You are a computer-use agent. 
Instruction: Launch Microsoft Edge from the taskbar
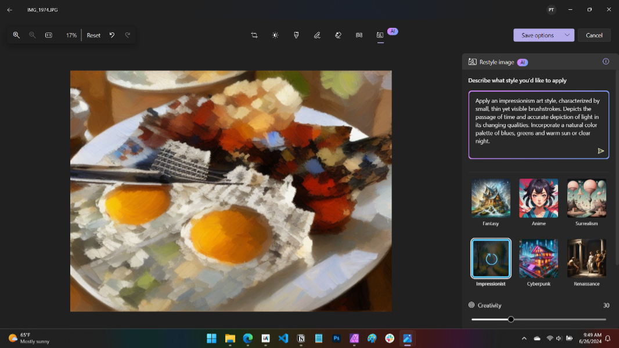(x=247, y=338)
